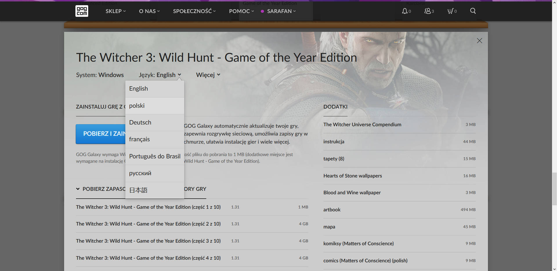This screenshot has width=557, height=271.
Task: Open the shopping cart icon
Action: [452, 11]
